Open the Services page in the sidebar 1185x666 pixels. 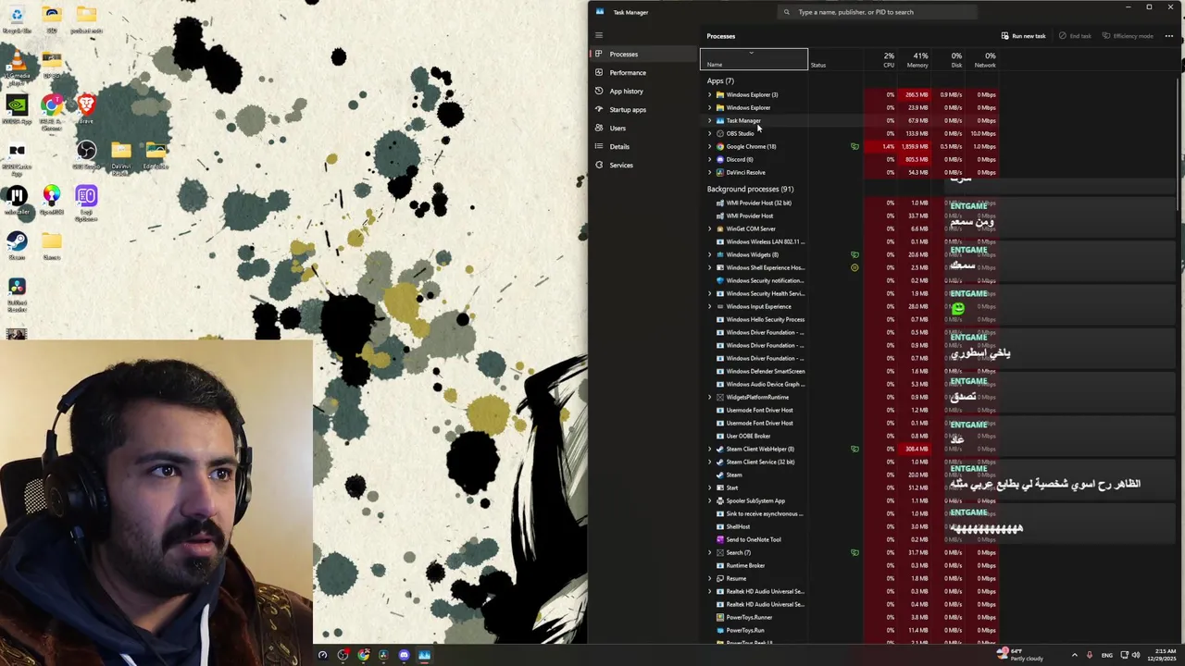(643, 165)
